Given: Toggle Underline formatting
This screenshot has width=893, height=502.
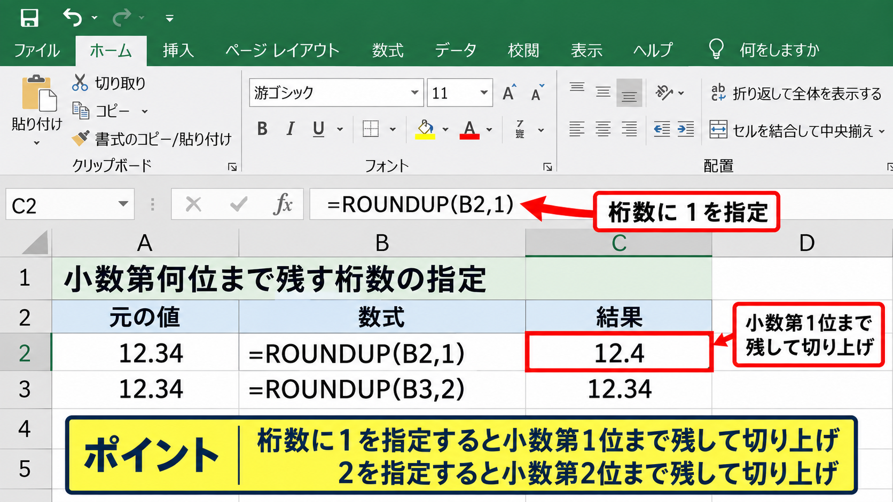Looking at the screenshot, I should tap(319, 130).
